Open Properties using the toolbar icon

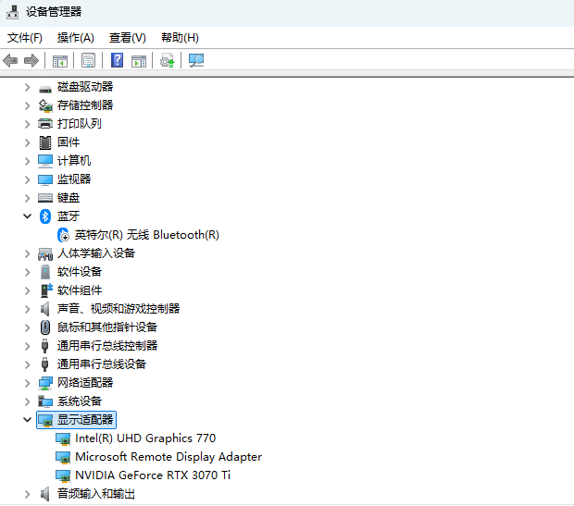[88, 60]
